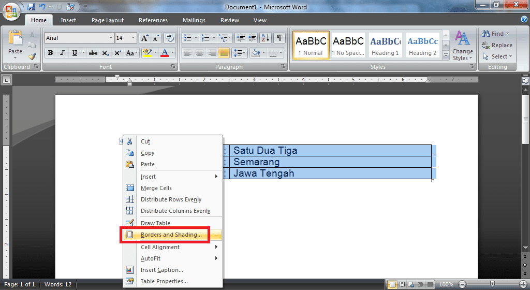The image size is (530, 290).
Task: Click the zoom slider in status bar
Action: pyautogui.click(x=492, y=285)
